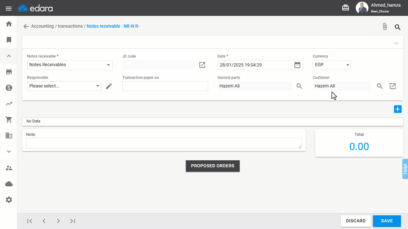Expand sidebar with down chevron

coord(9,151)
